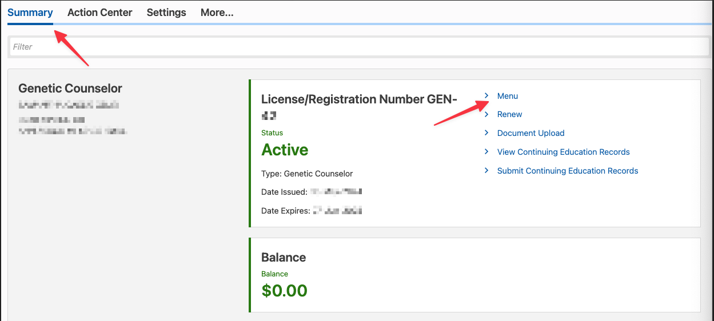Focus the Filter text field
This screenshot has height=321, width=714.
click(359, 47)
